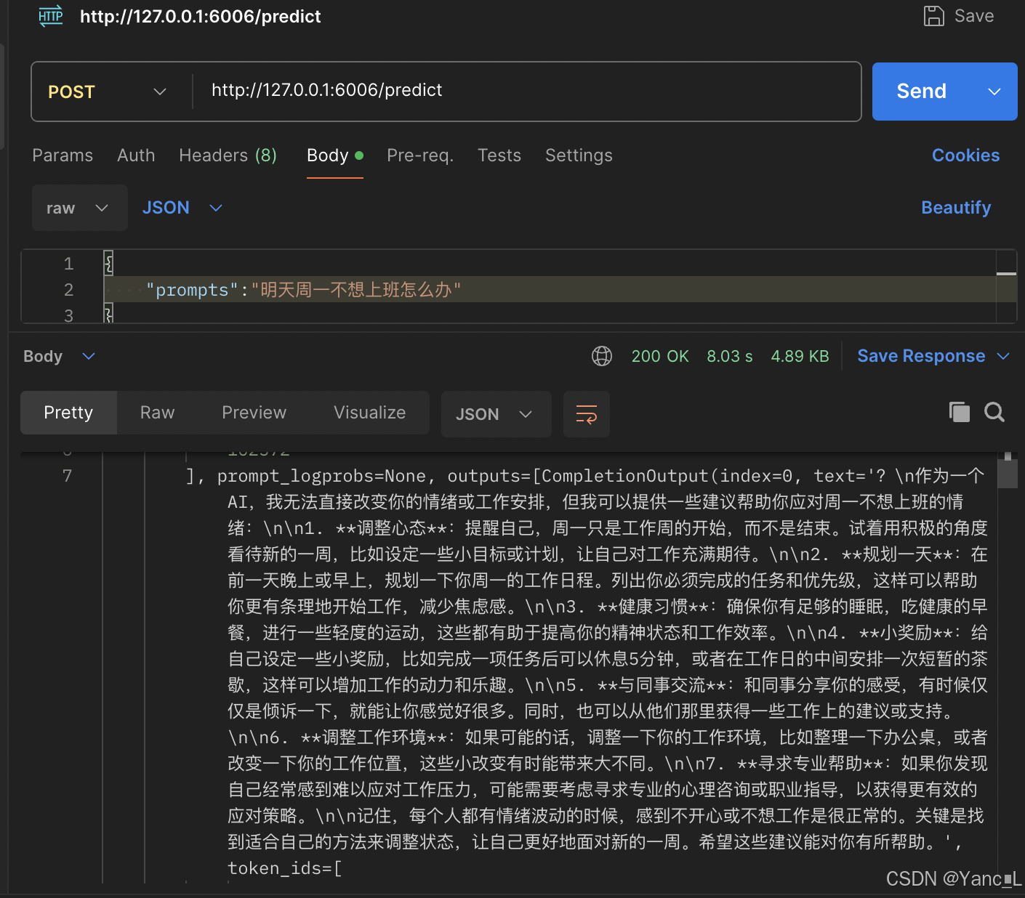
Task: Save the request using the floppy disk icon
Action: pyautogui.click(x=934, y=15)
